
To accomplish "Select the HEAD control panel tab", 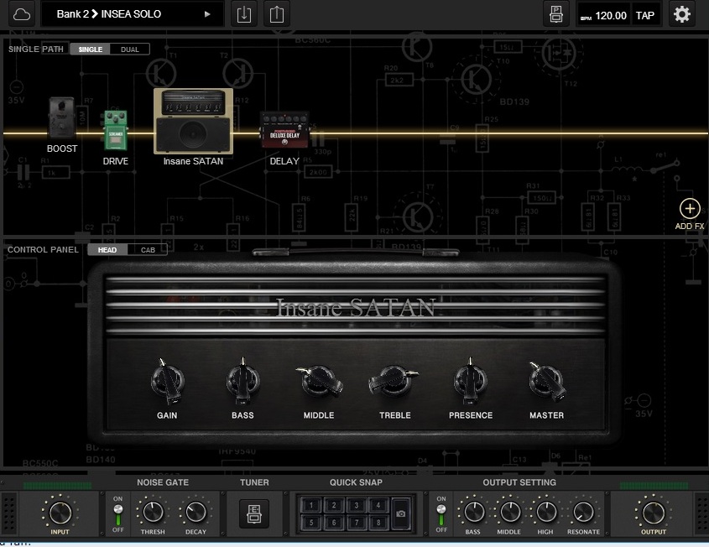I will (x=107, y=250).
